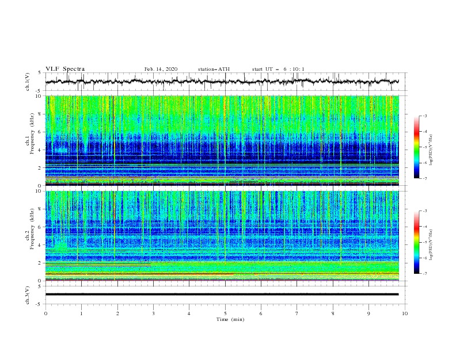Click the ch.1 spectrogram panel
The image size is (456, 352).
pyautogui.click(x=222, y=140)
